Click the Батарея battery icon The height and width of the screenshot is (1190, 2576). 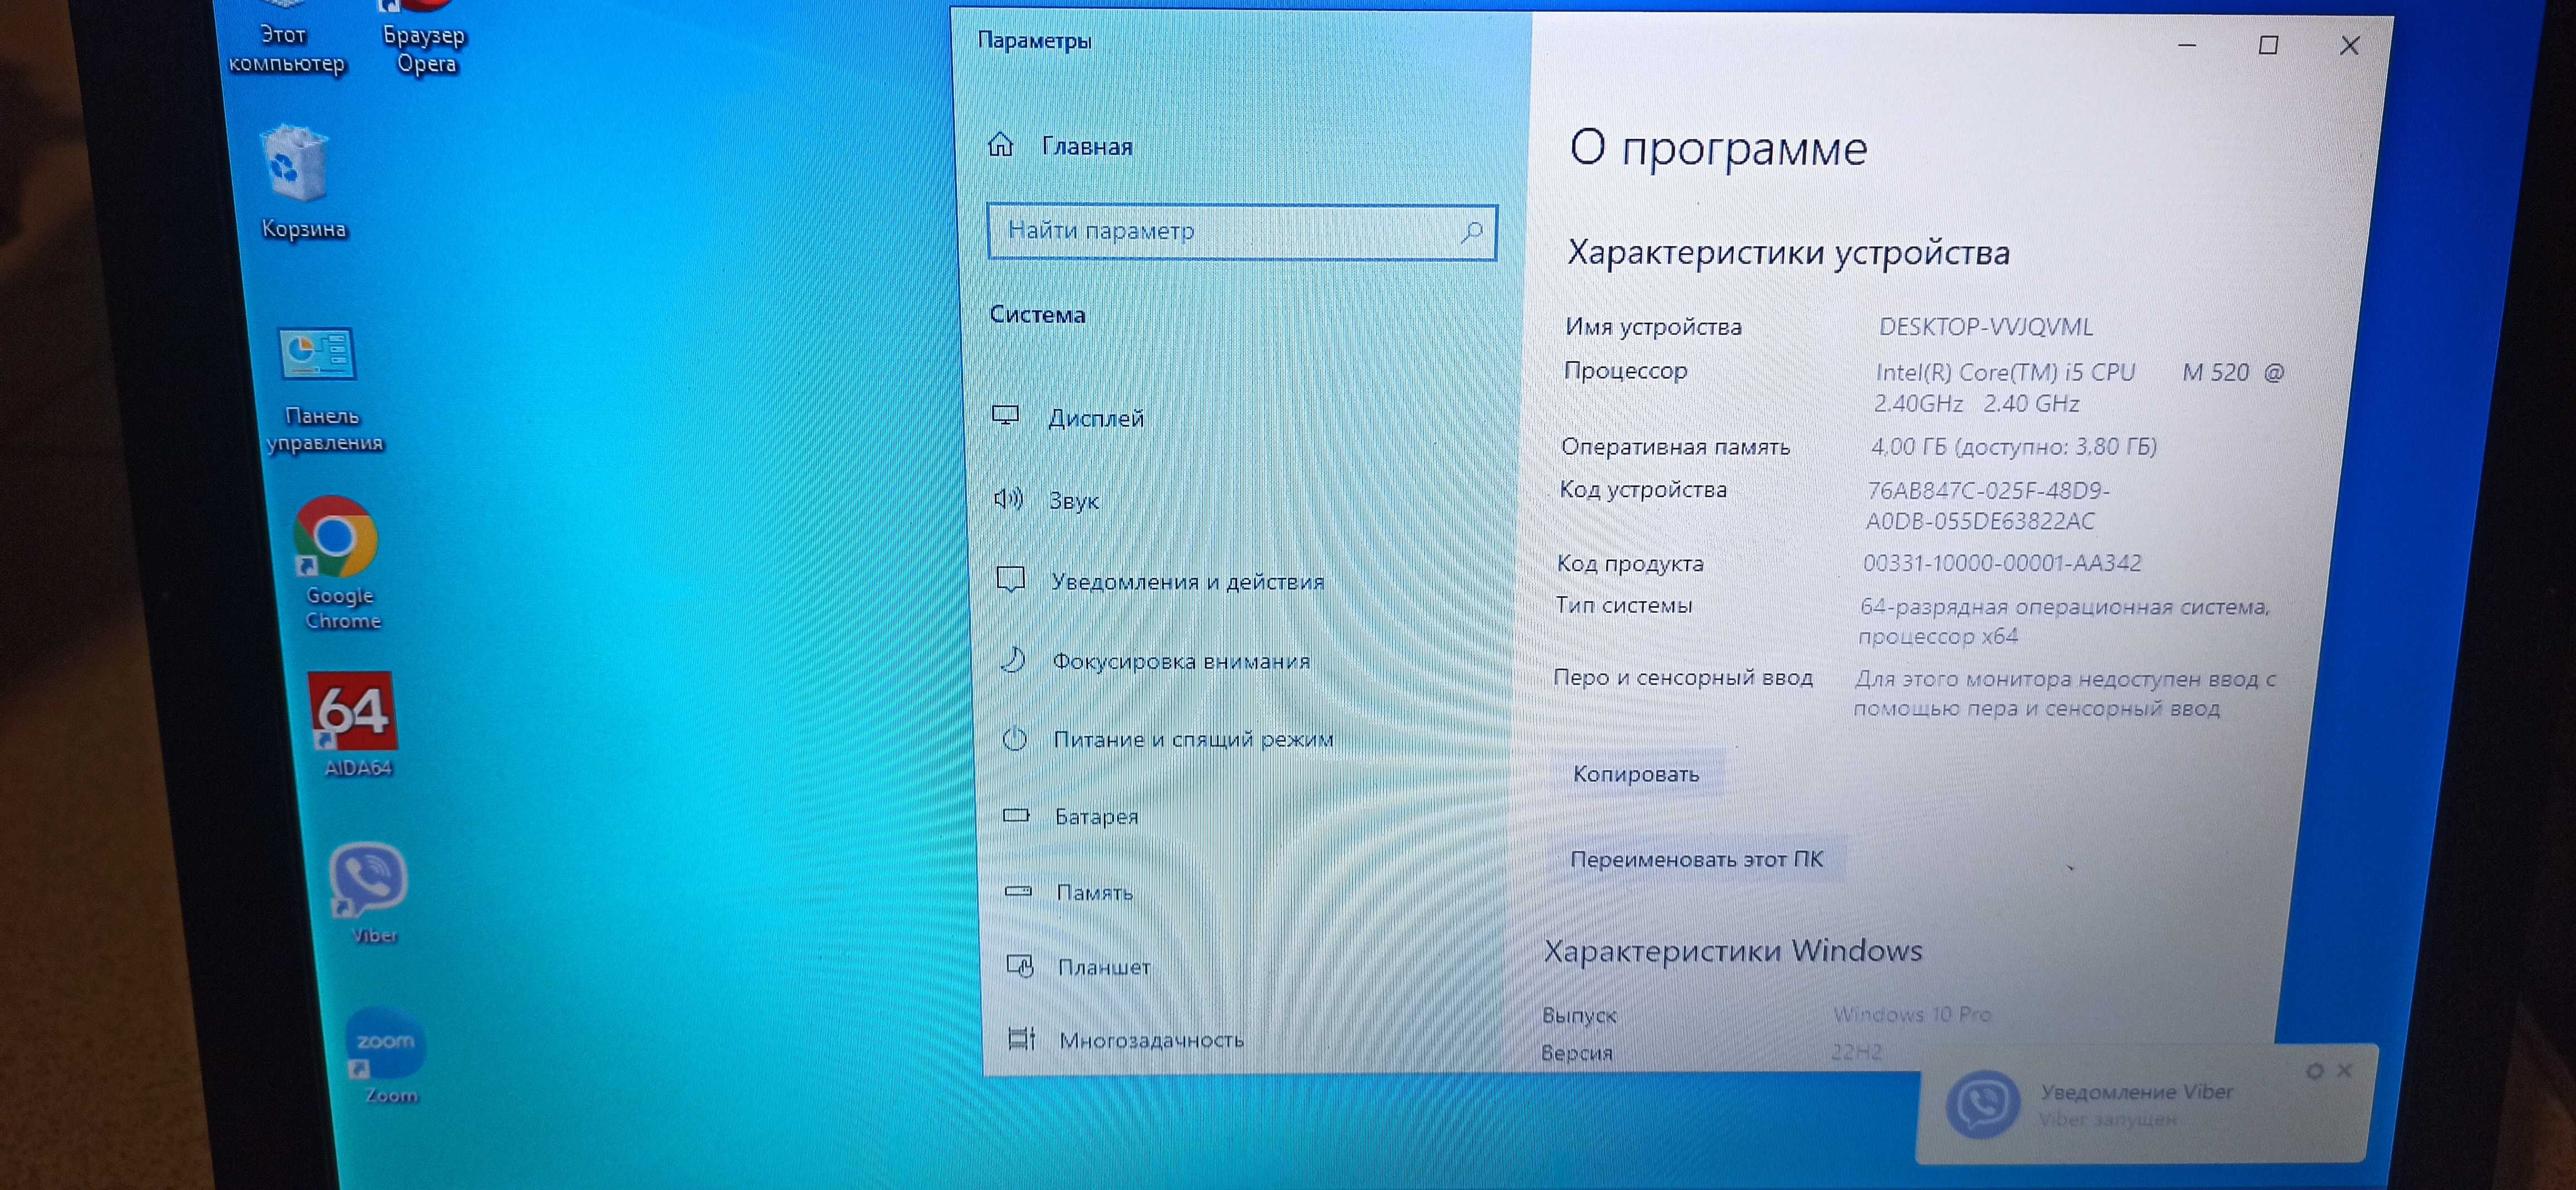tap(1016, 815)
